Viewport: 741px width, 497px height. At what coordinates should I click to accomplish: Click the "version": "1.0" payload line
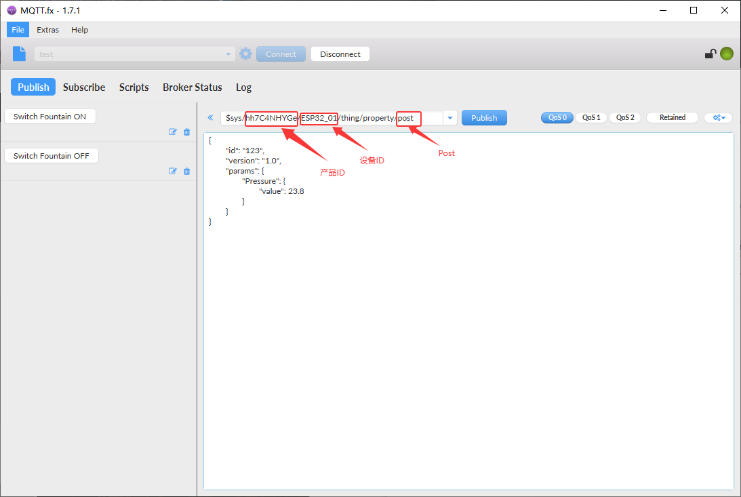click(x=254, y=161)
